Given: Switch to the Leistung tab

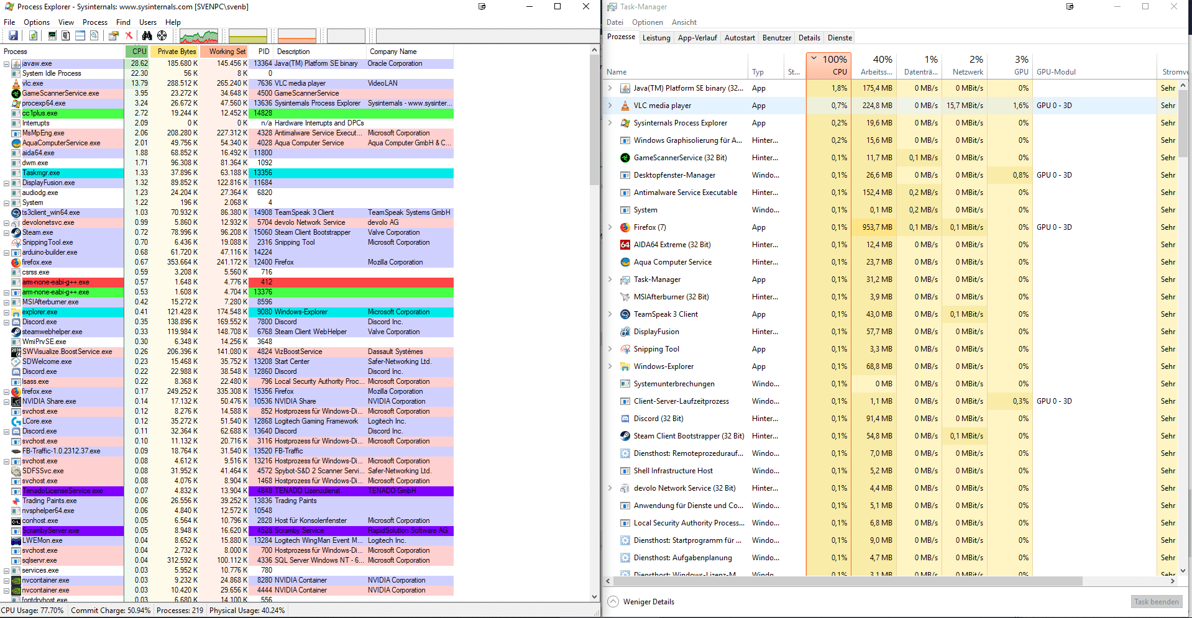Looking at the screenshot, I should pyautogui.click(x=656, y=38).
